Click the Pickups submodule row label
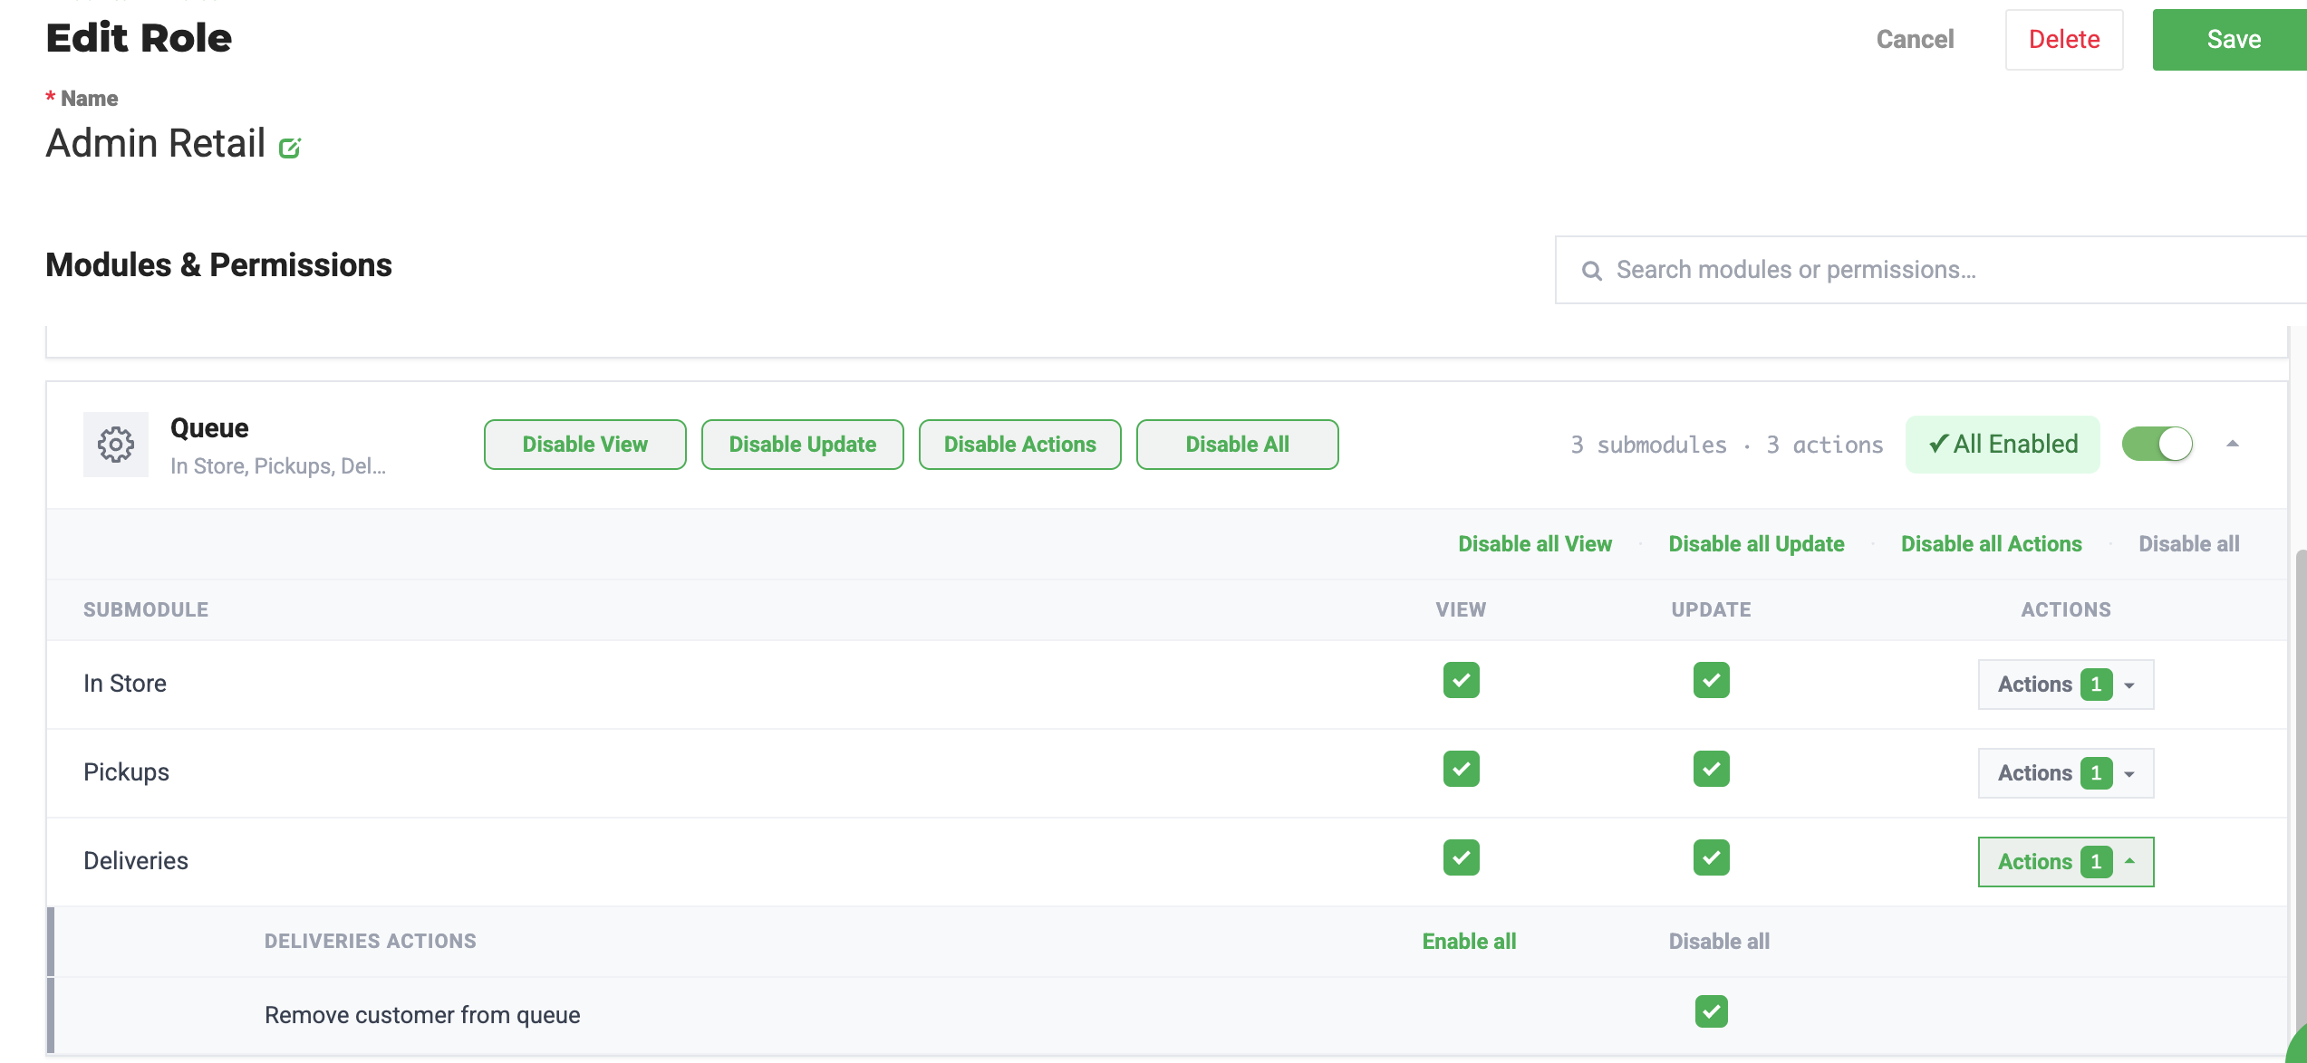The height and width of the screenshot is (1063, 2307). coord(126,772)
